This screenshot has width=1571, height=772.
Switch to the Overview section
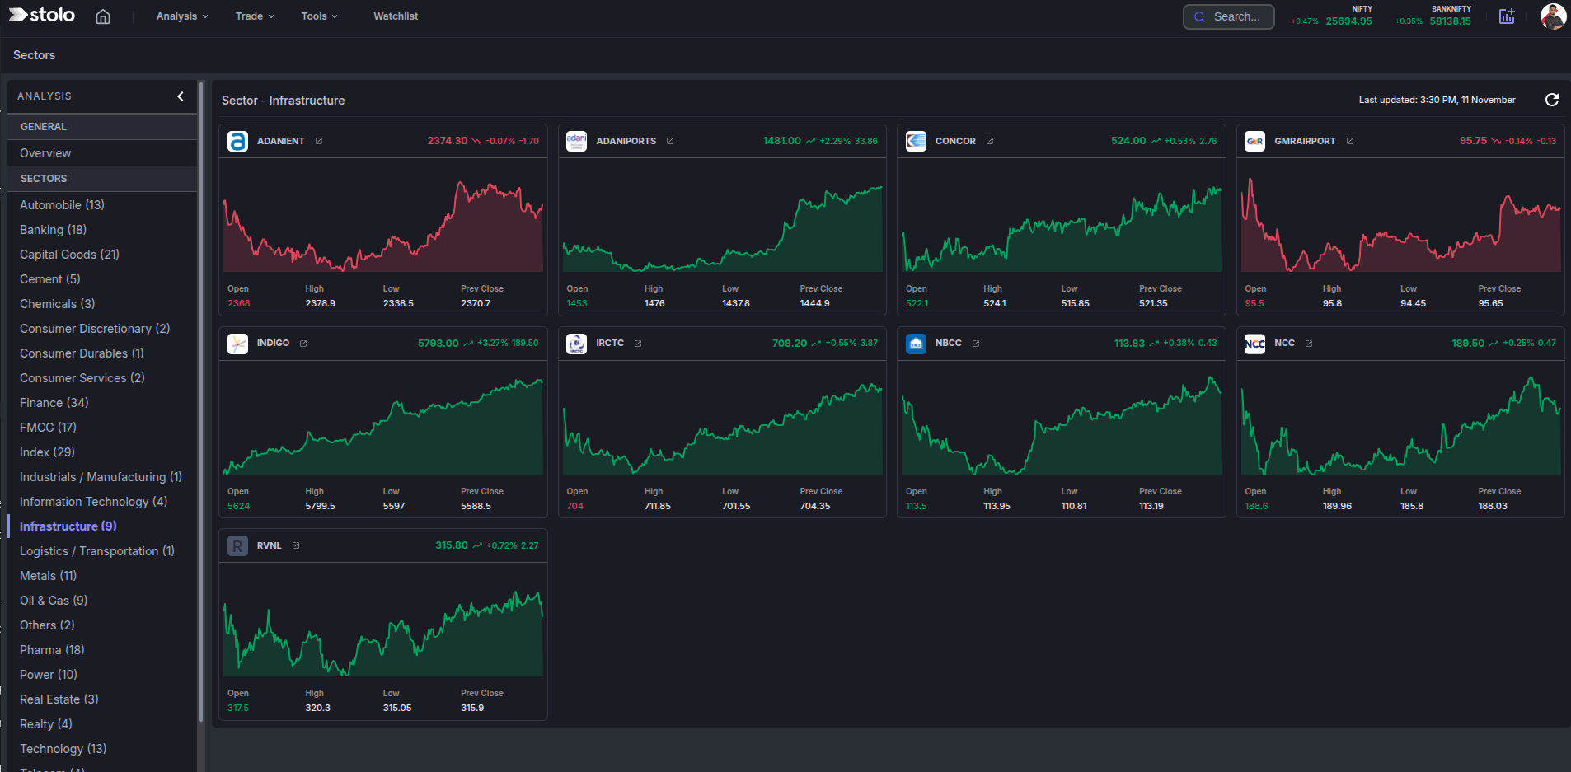pyautogui.click(x=45, y=153)
